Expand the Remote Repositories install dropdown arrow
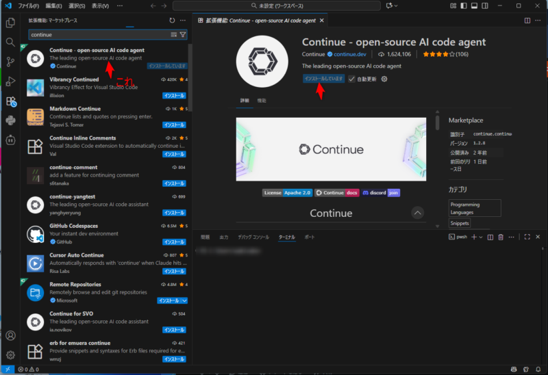The image size is (548, 375). coord(184,300)
